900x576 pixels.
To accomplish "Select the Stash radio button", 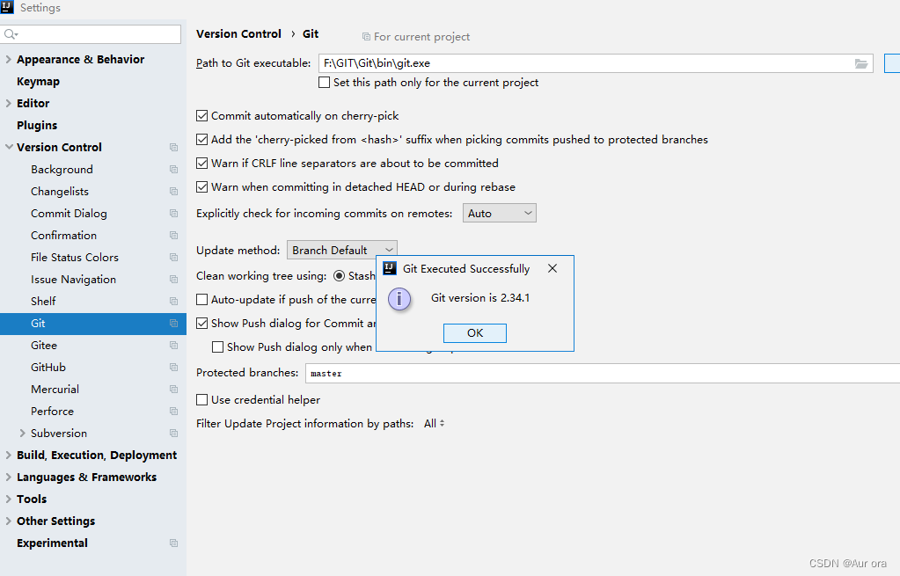I will [x=340, y=276].
